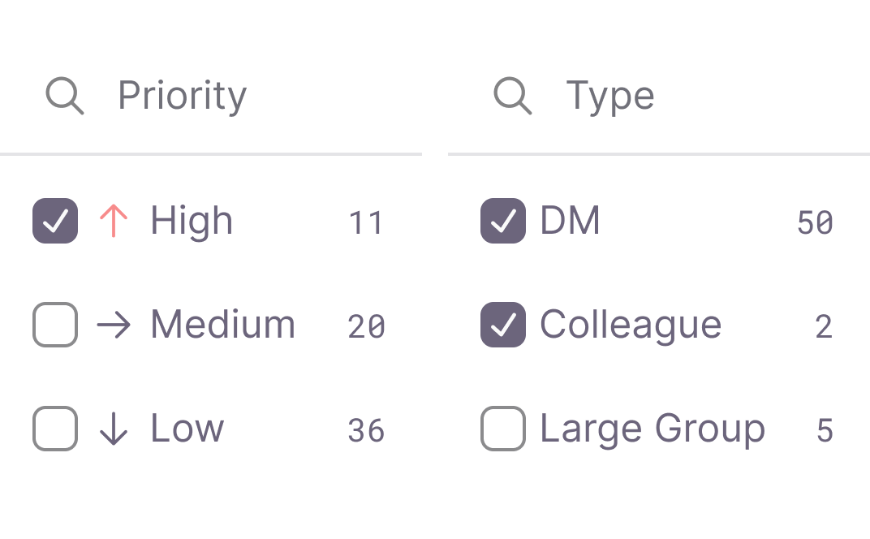The height and width of the screenshot is (539, 870).
Task: Pick the Low priority label
Action: 187,429
